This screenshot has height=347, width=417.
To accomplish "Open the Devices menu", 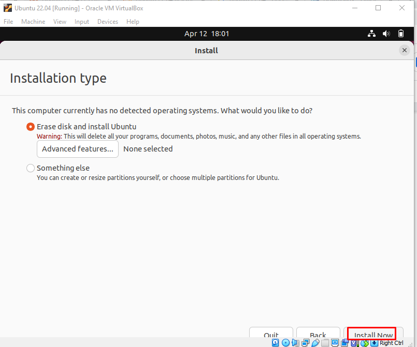I will [x=108, y=22].
